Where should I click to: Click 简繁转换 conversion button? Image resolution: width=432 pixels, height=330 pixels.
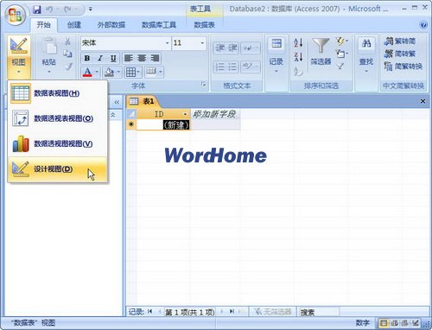tap(403, 67)
